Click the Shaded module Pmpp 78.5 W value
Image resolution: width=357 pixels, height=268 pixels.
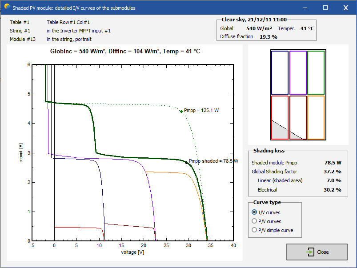click(333, 163)
